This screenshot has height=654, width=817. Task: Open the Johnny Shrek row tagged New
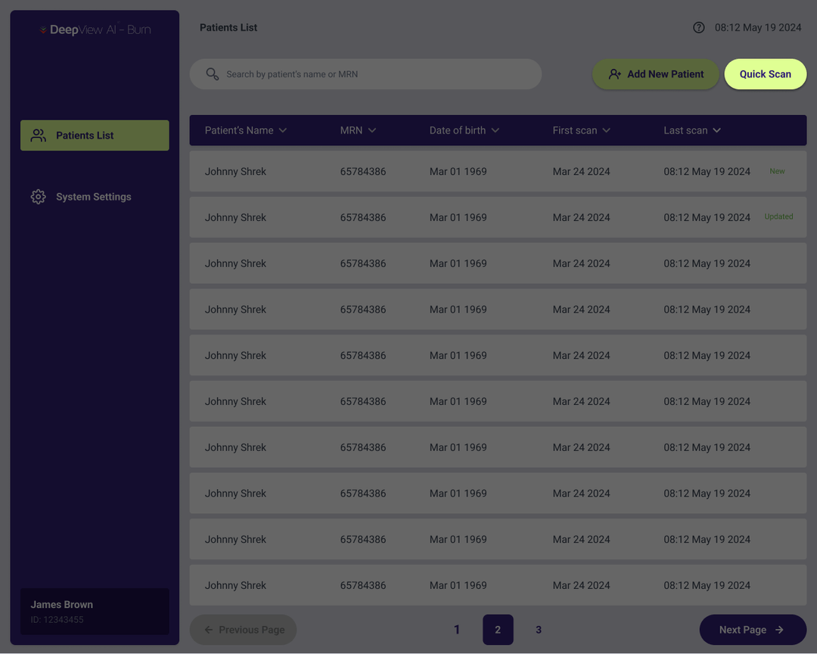pos(498,171)
